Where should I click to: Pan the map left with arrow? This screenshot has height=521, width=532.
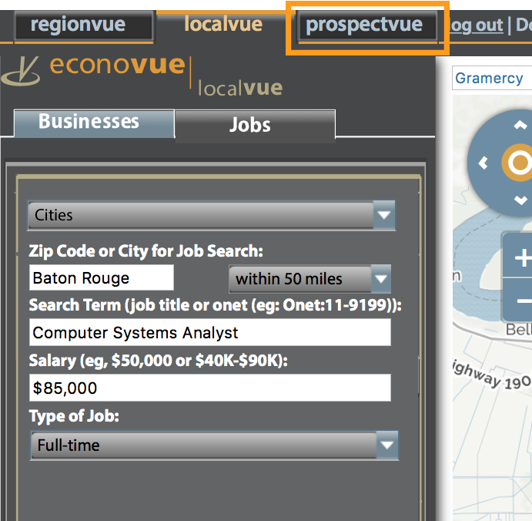483,163
